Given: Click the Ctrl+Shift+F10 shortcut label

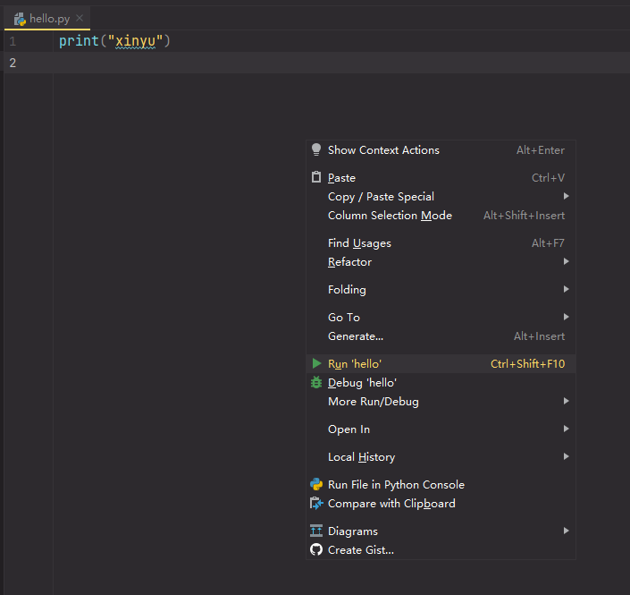Looking at the screenshot, I should [527, 363].
